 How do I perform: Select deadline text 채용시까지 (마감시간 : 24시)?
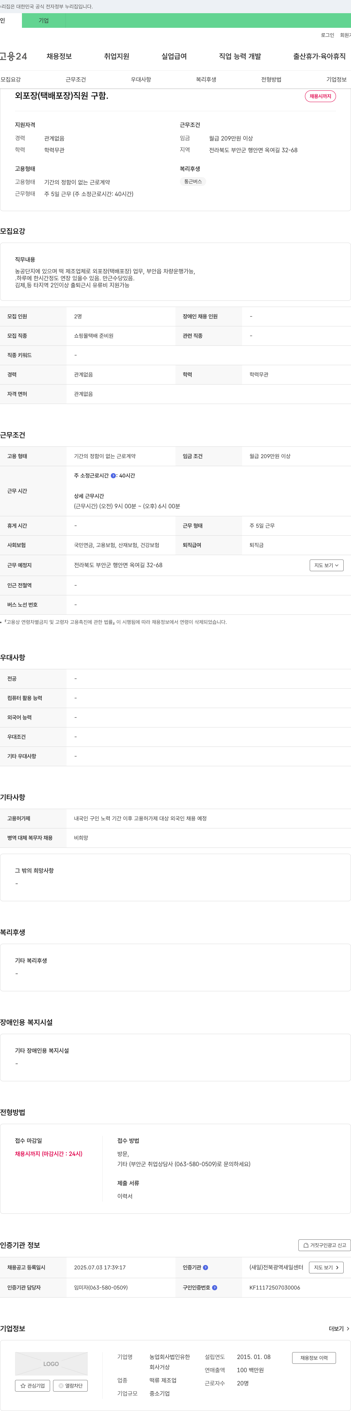pos(49,1153)
